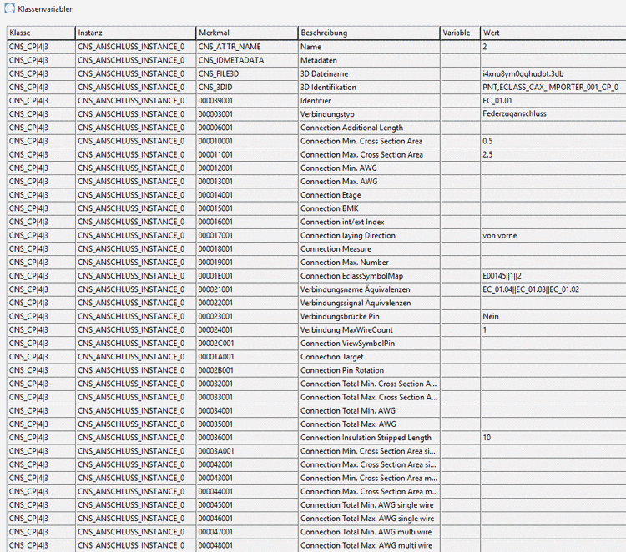626x552 pixels.
Task: Select Connection Pin Rotation description
Action: point(369,370)
